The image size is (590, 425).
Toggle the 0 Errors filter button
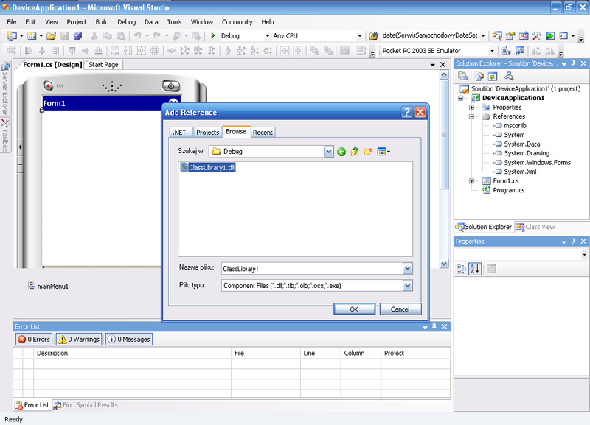click(x=34, y=340)
